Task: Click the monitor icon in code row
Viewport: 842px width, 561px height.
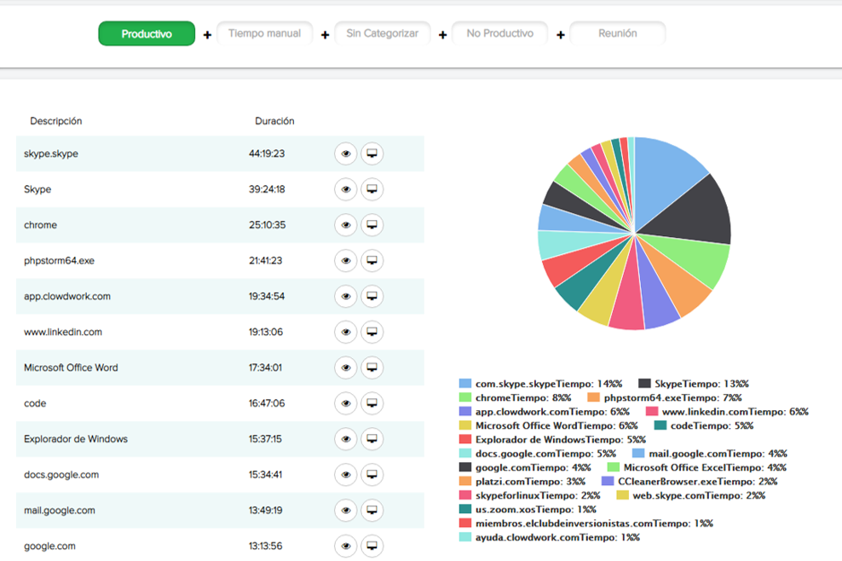Action: 372,403
